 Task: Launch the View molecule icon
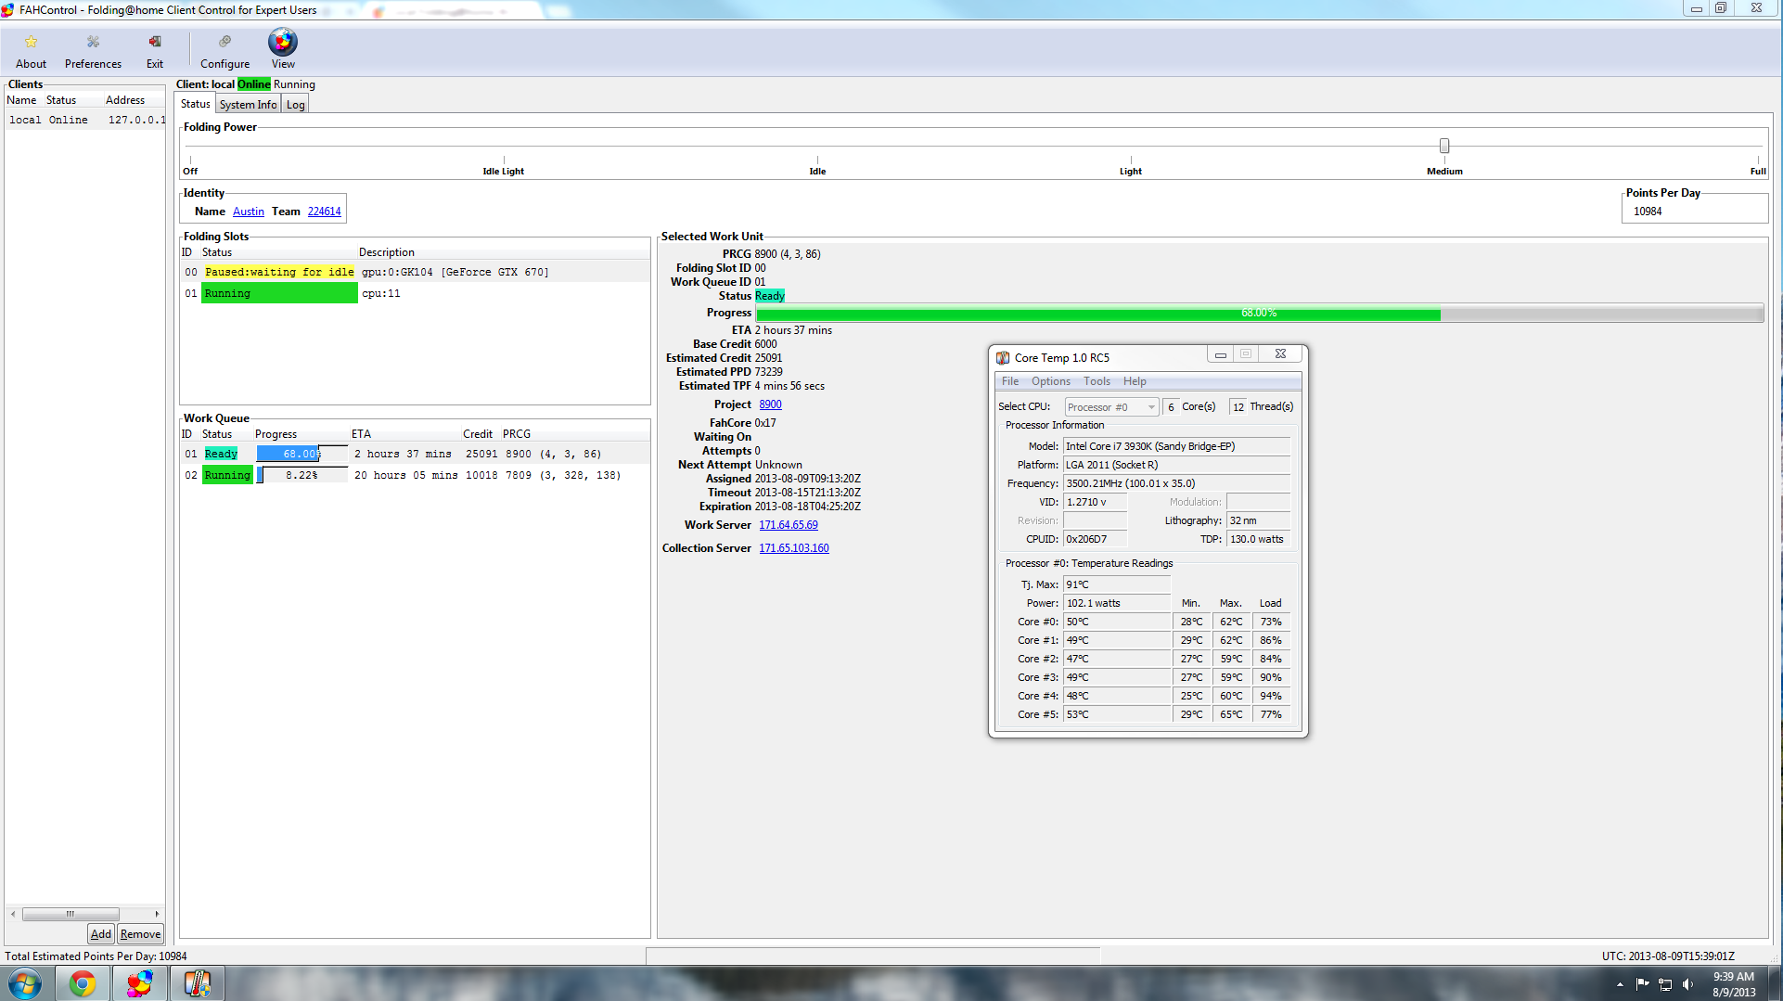pos(283,42)
